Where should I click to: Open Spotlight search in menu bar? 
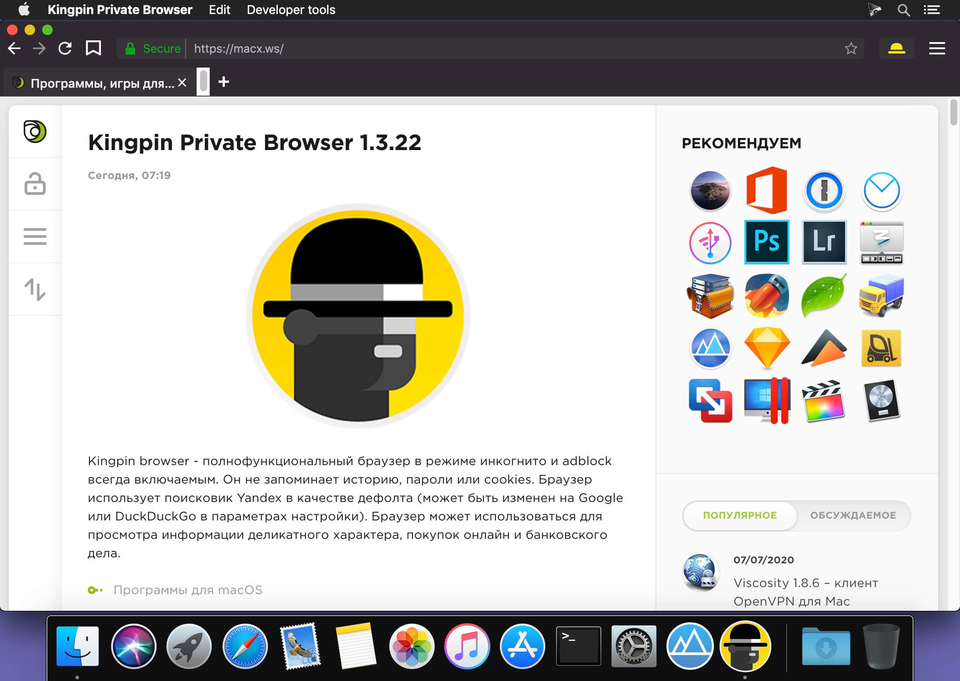(x=903, y=10)
